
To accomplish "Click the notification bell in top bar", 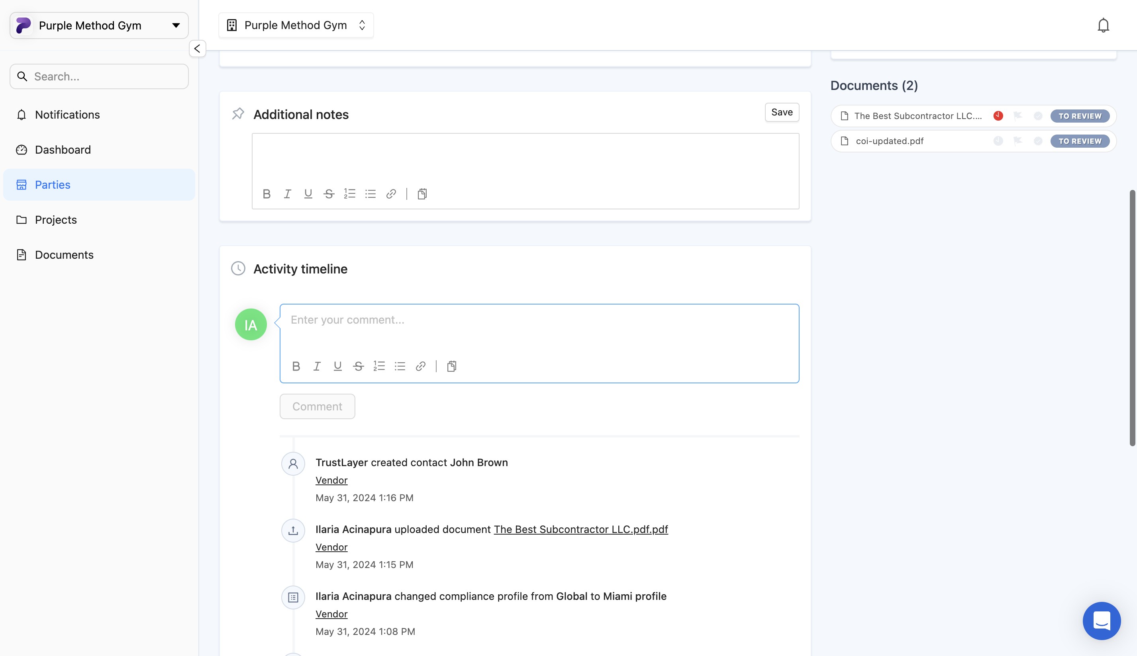I will [1103, 25].
